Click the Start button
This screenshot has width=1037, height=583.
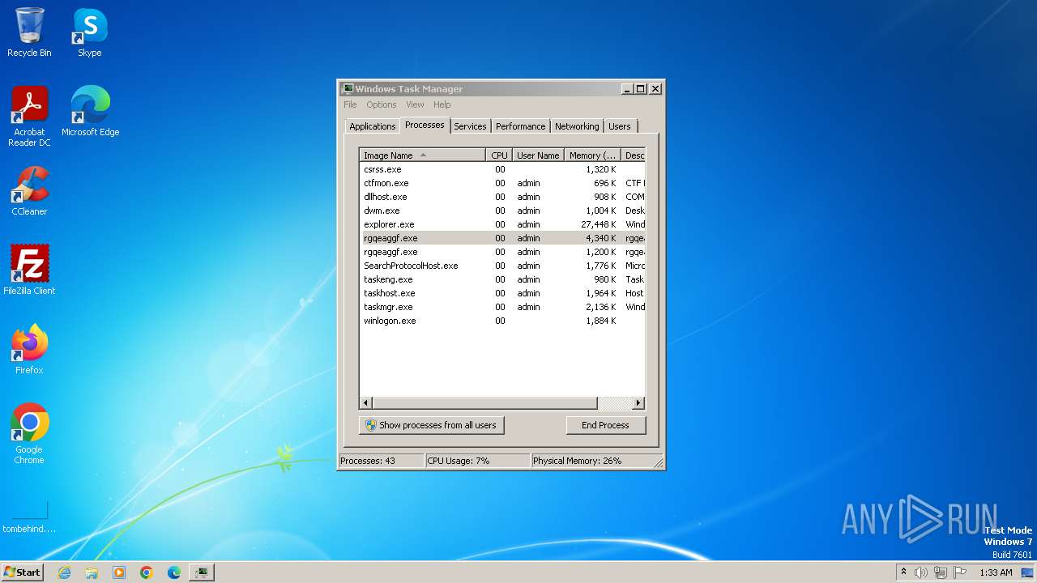pos(23,572)
